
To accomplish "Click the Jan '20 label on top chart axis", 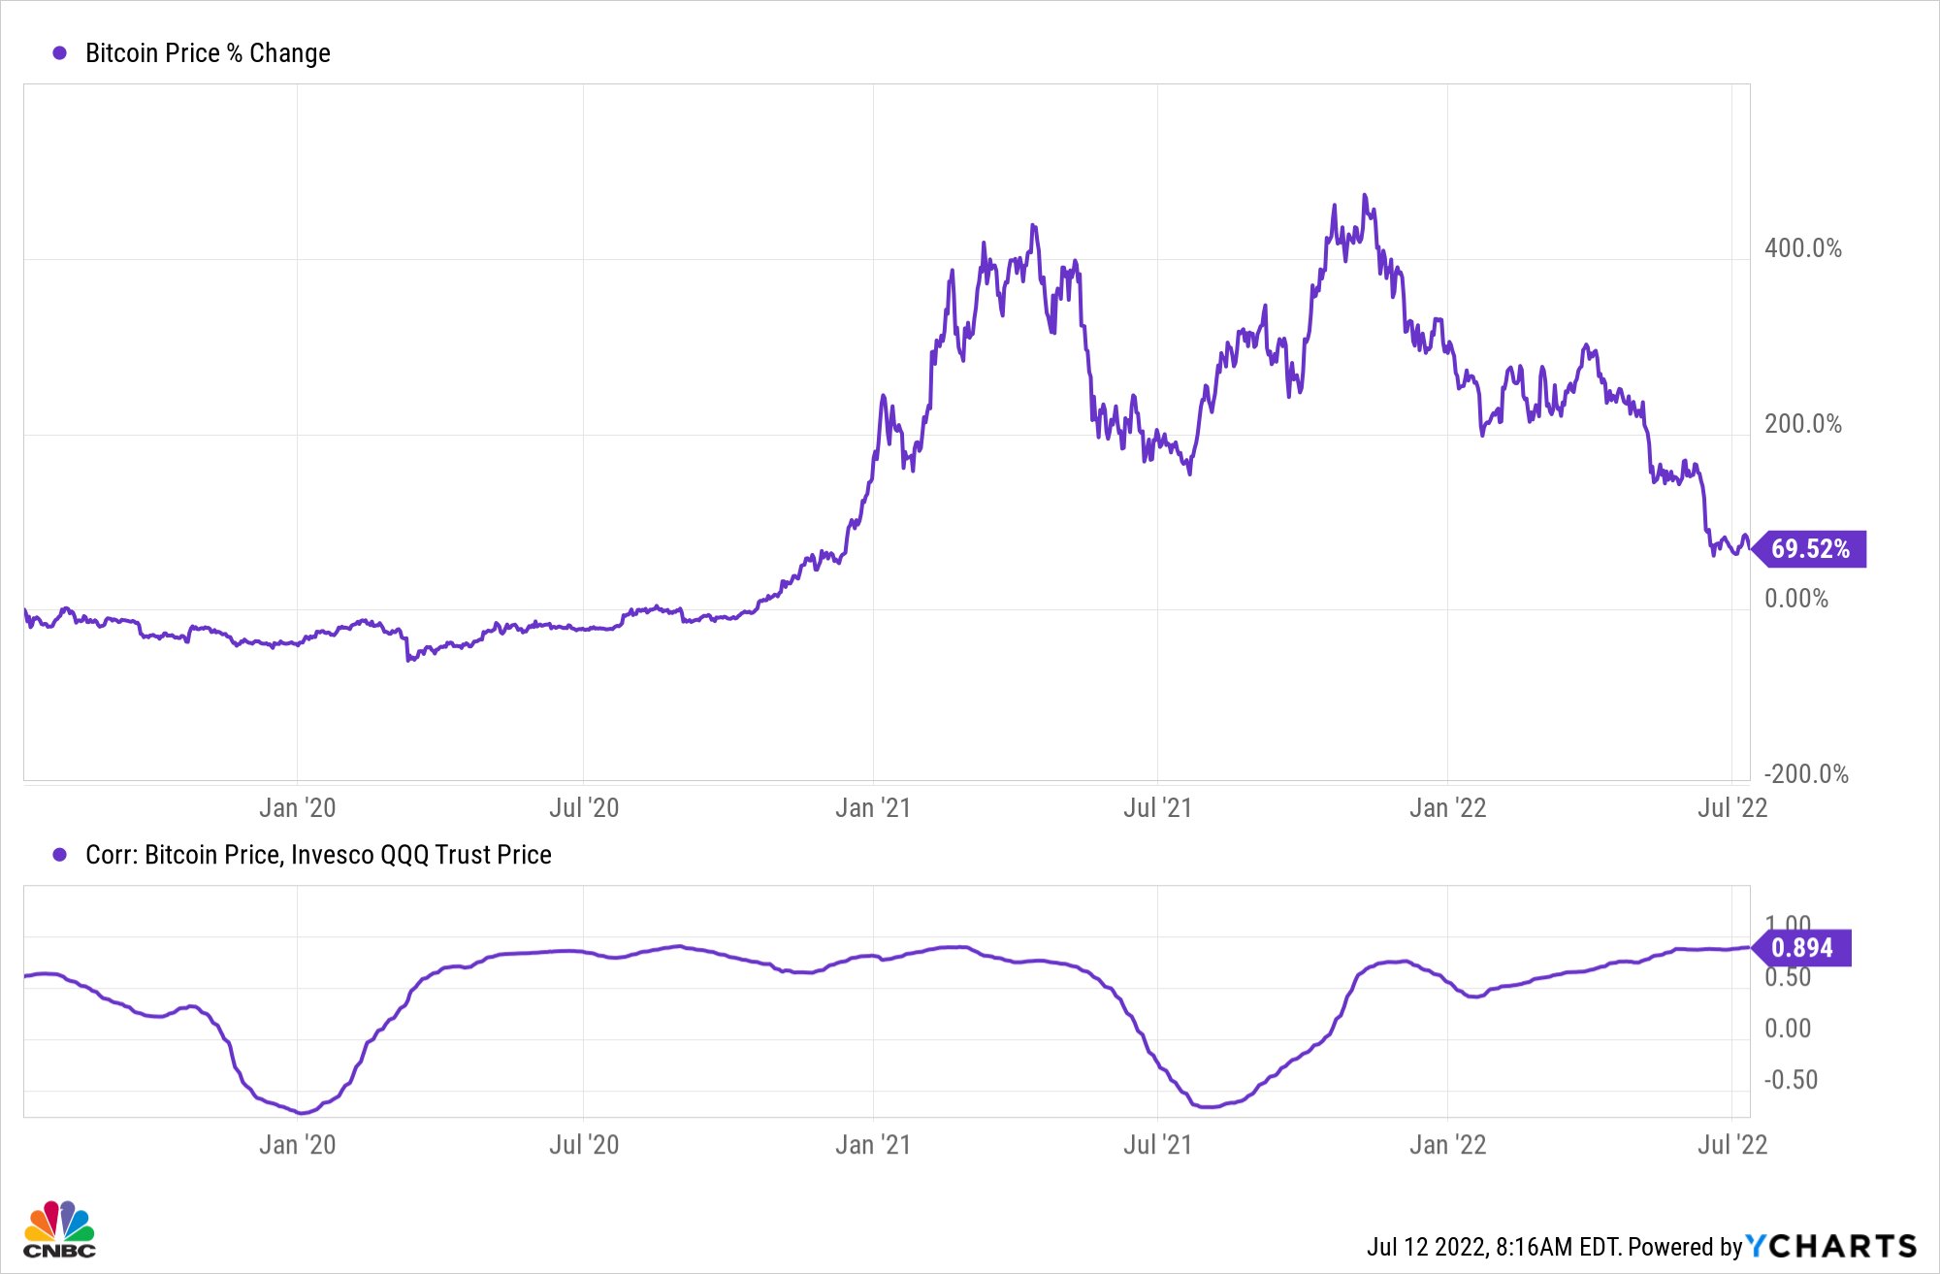I will (x=297, y=807).
